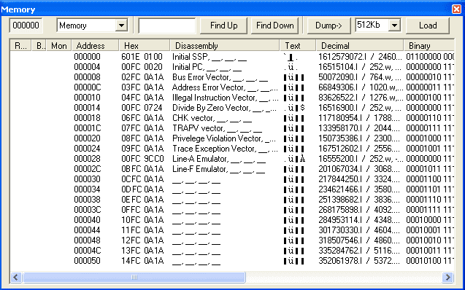
Task: Click the horizontal scrollbar thumb
Action: [134, 278]
